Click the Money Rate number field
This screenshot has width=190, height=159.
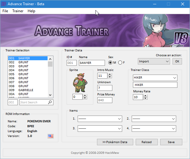pyautogui.click(x=138, y=97)
